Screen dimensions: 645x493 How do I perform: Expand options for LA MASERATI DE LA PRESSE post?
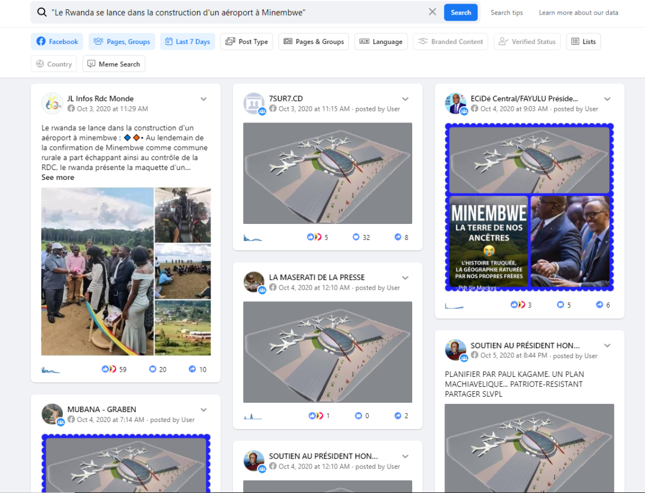405,278
